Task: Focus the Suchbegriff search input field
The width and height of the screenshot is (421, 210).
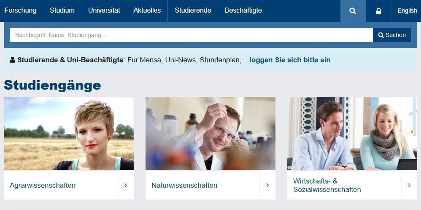Action: coord(191,35)
